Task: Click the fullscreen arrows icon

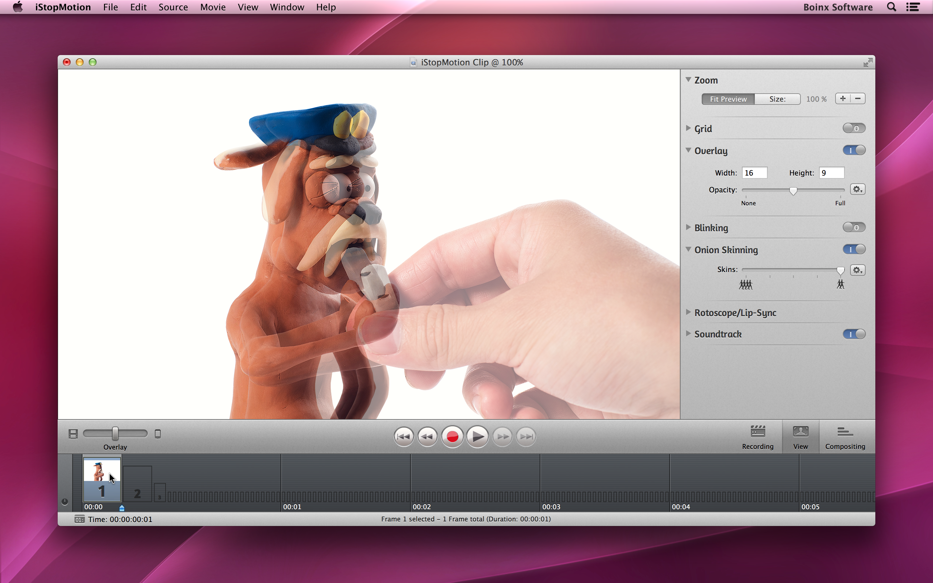Action: (868, 63)
